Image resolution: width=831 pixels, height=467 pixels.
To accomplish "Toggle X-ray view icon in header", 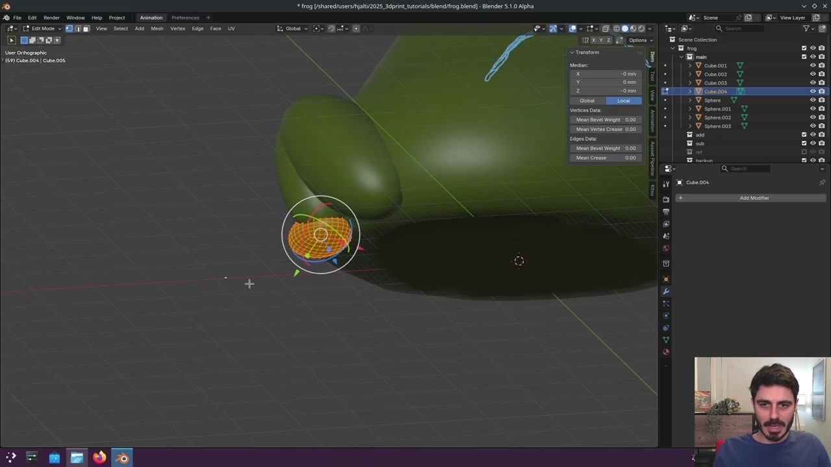I will click(x=605, y=29).
